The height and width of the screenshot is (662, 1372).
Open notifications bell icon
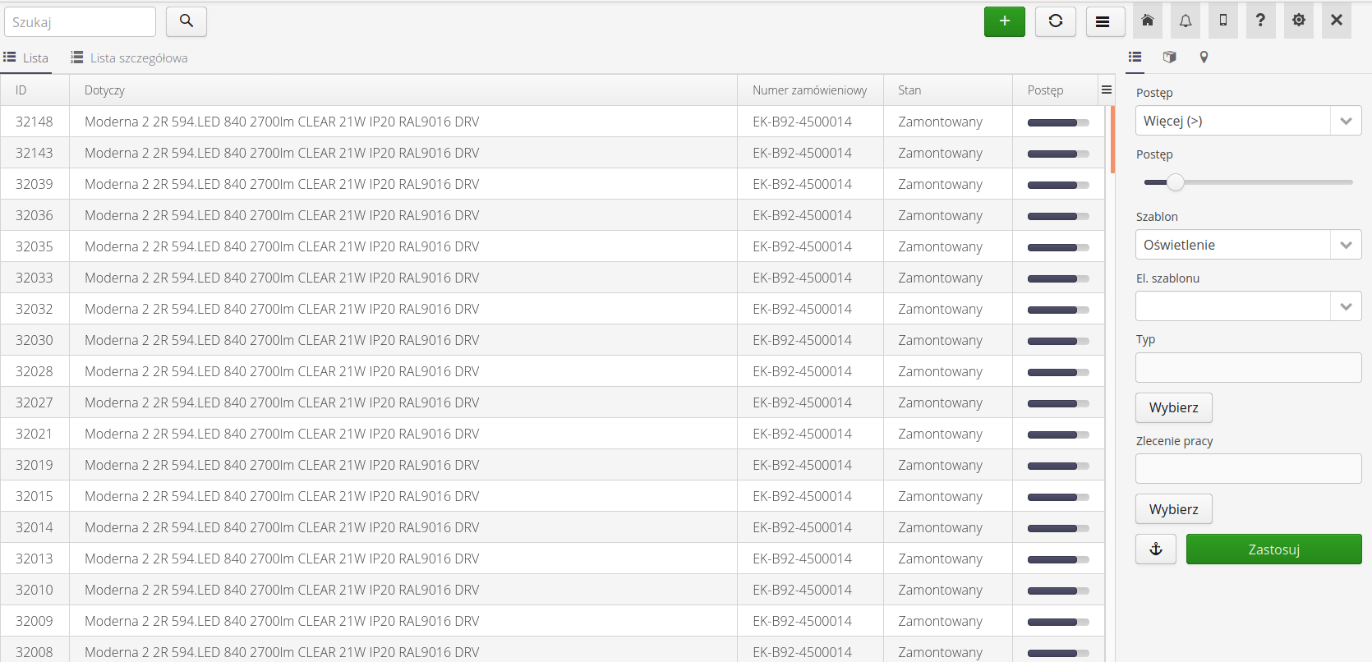pyautogui.click(x=1185, y=21)
